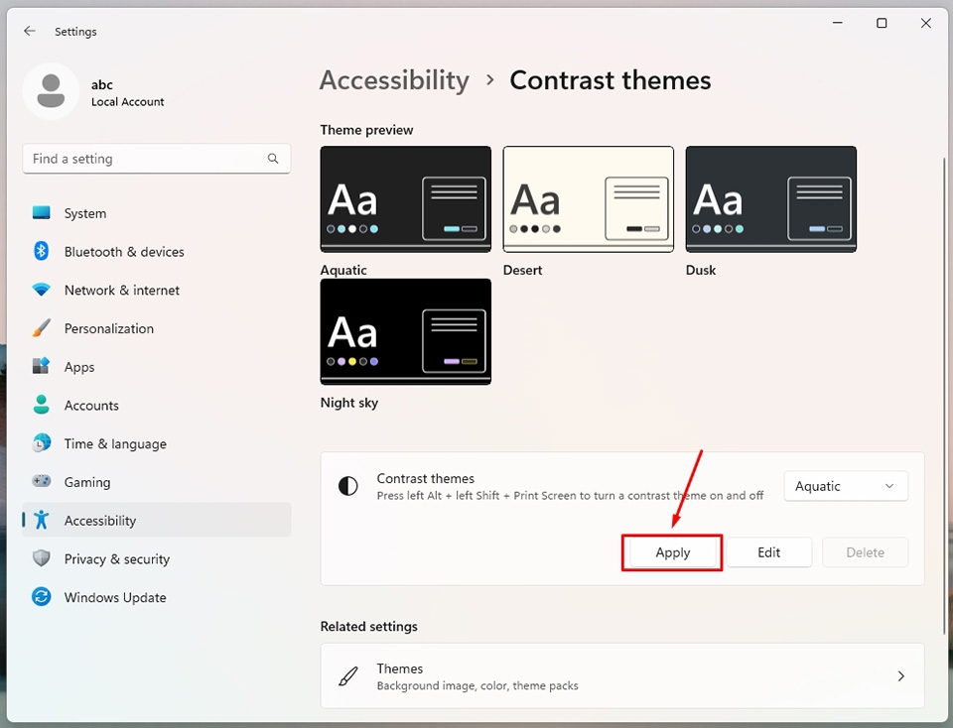Maximize the Settings window

[x=882, y=23]
